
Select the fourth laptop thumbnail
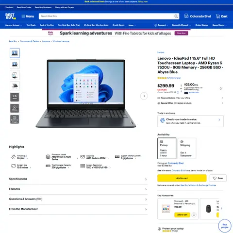coord(15,86)
